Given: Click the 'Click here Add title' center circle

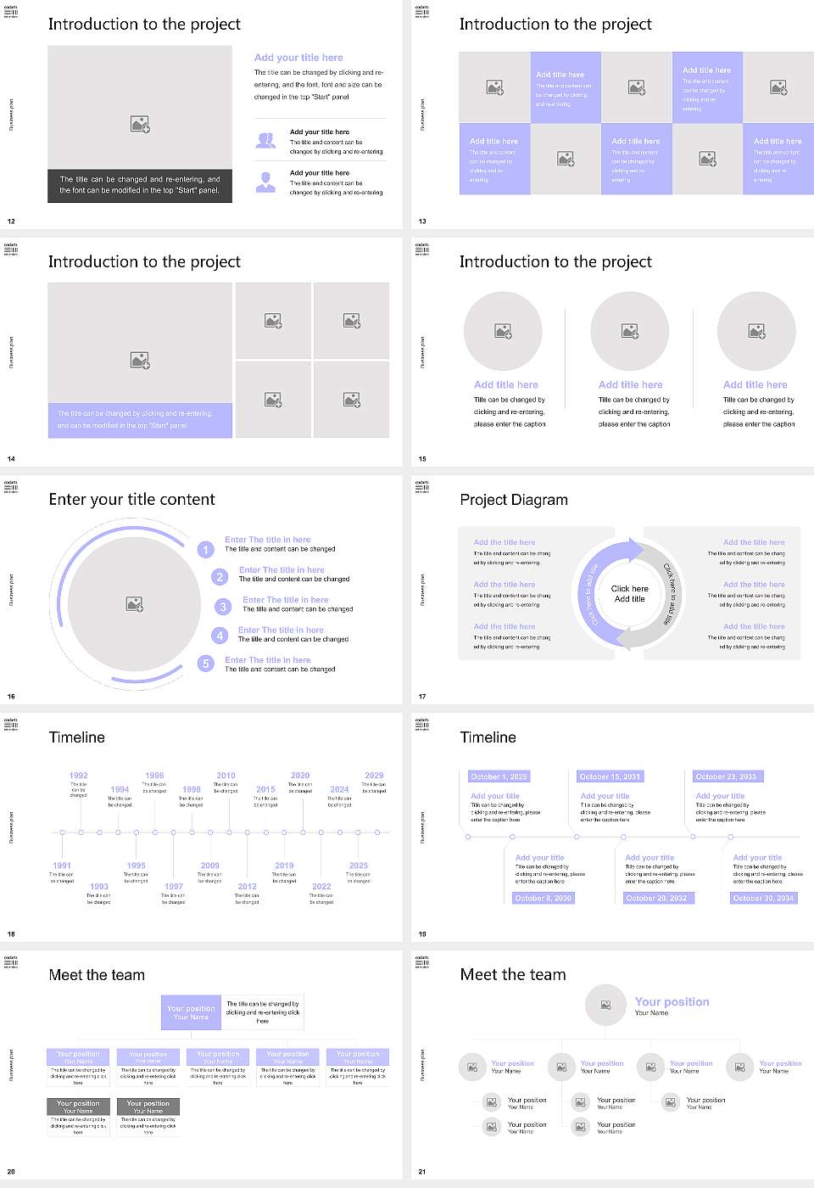Looking at the screenshot, I should point(629,593).
